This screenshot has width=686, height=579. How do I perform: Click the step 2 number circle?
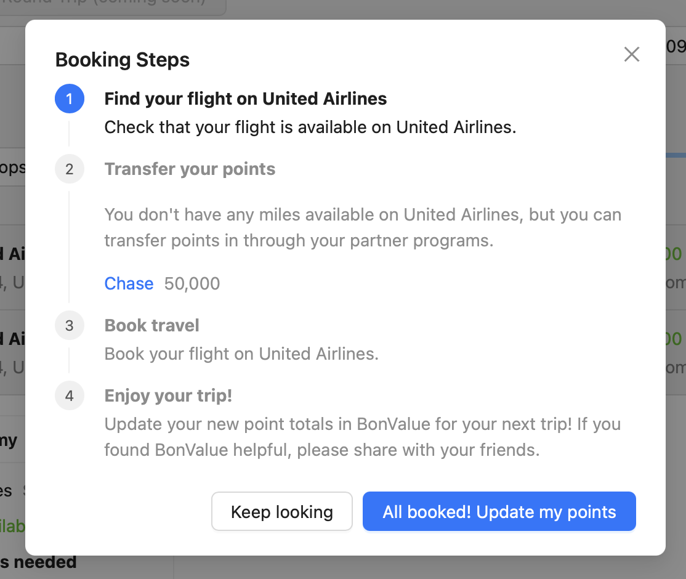tap(69, 169)
